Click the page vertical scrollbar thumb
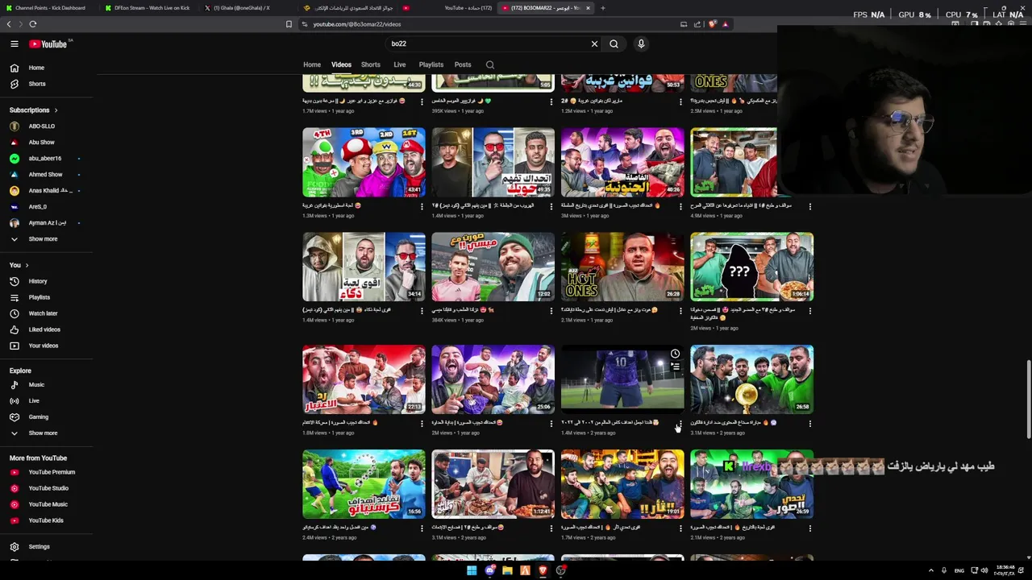 coord(1028,400)
